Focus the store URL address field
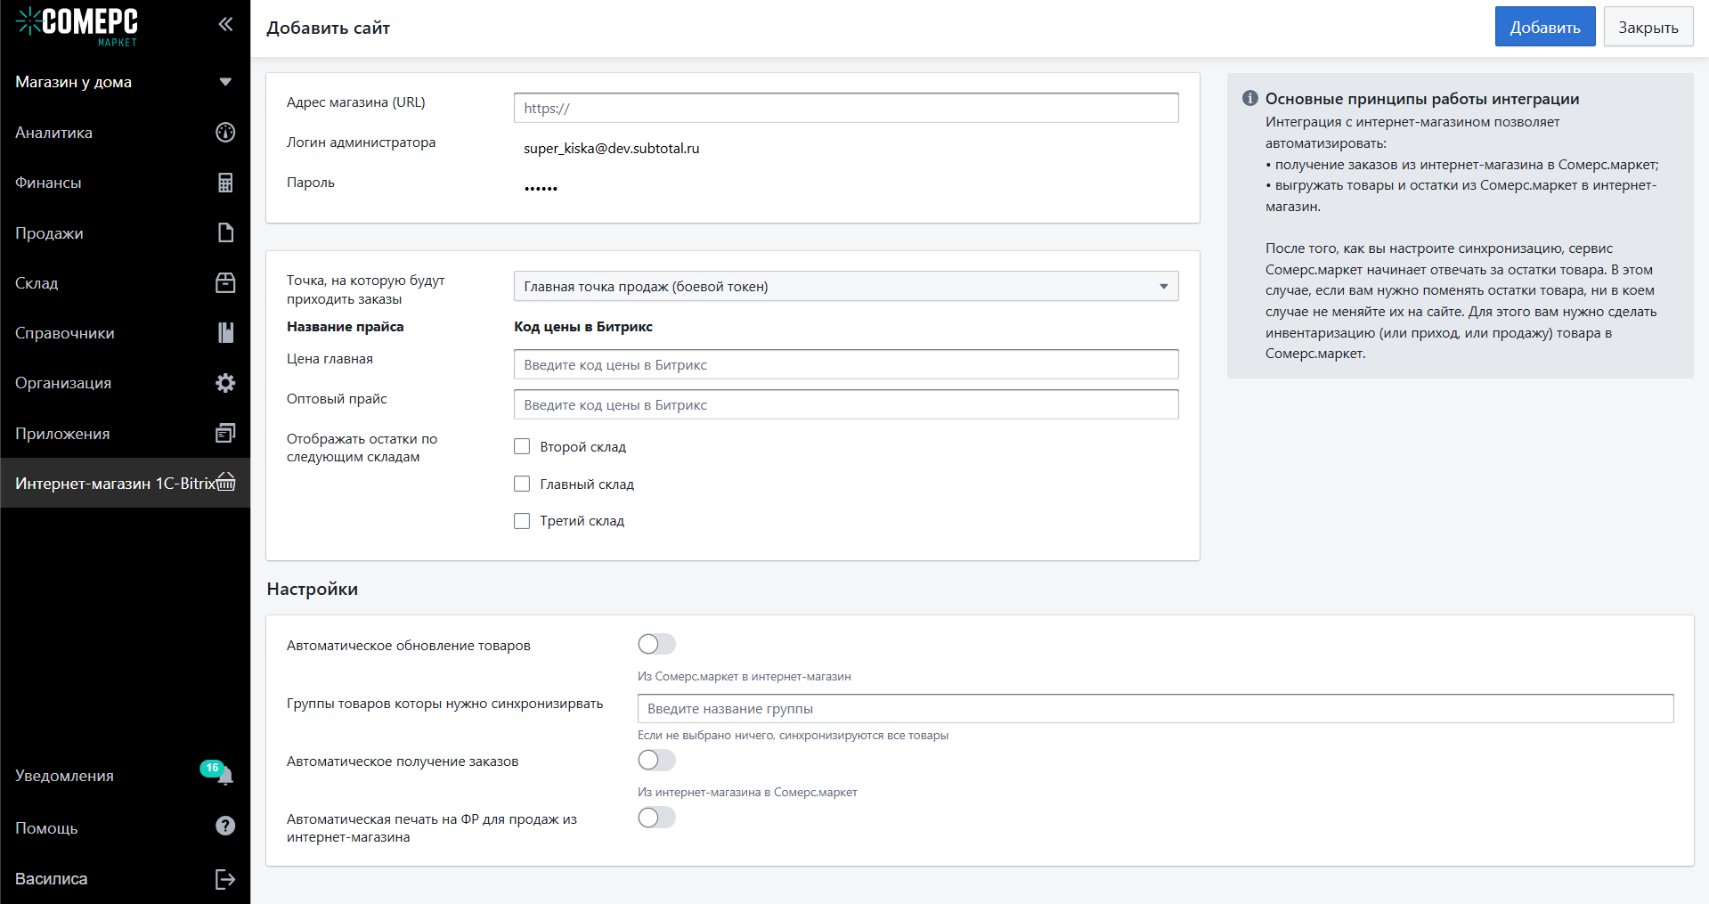 [846, 108]
